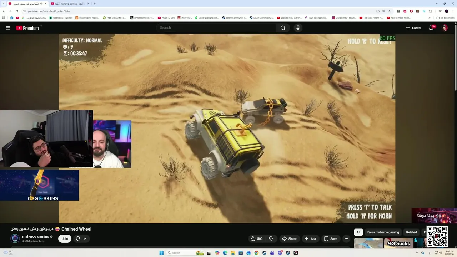Open FREE STEAM KEYS bookmark
Viewport: 457px width, 257px height.
(114, 17)
